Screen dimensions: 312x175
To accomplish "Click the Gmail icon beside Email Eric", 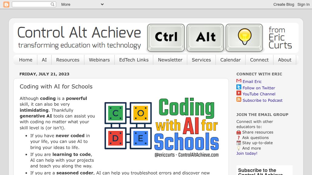I will coord(239,81).
